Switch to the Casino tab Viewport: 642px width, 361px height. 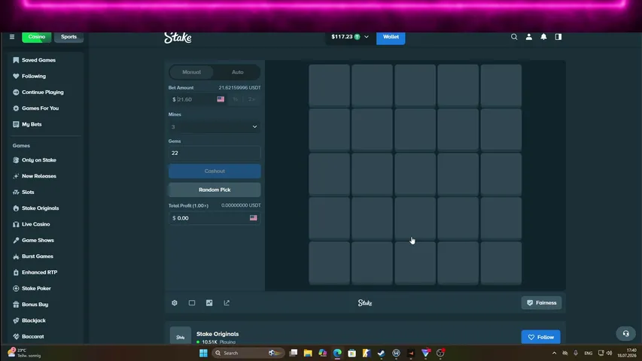(x=36, y=37)
